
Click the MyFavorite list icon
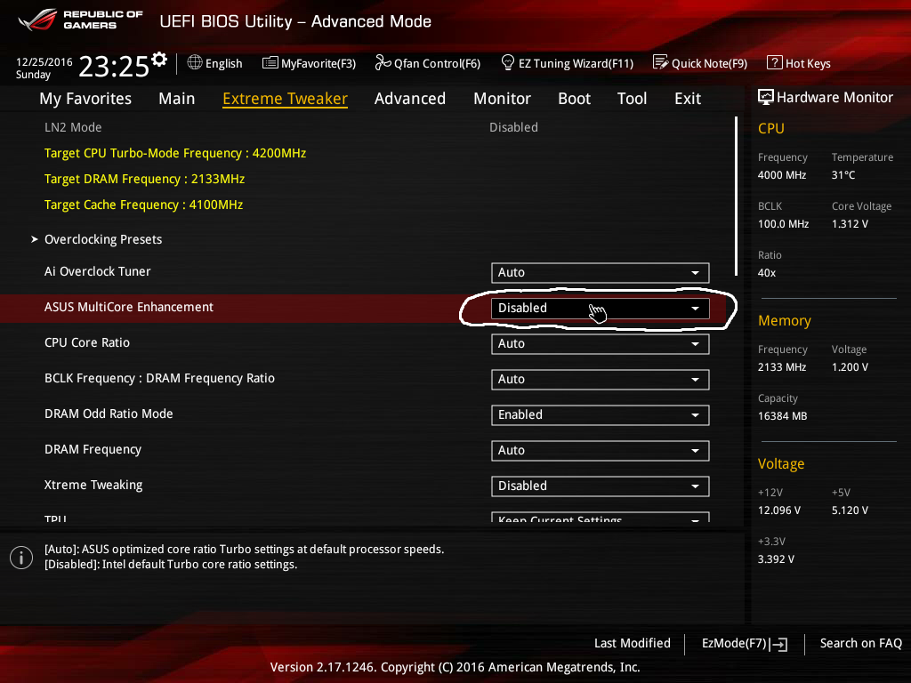tap(270, 63)
